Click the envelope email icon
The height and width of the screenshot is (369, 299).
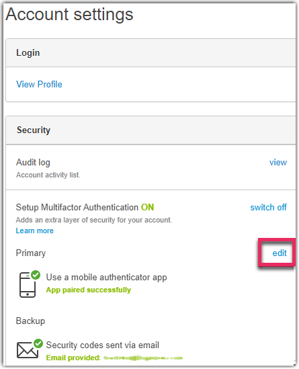coord(28,350)
